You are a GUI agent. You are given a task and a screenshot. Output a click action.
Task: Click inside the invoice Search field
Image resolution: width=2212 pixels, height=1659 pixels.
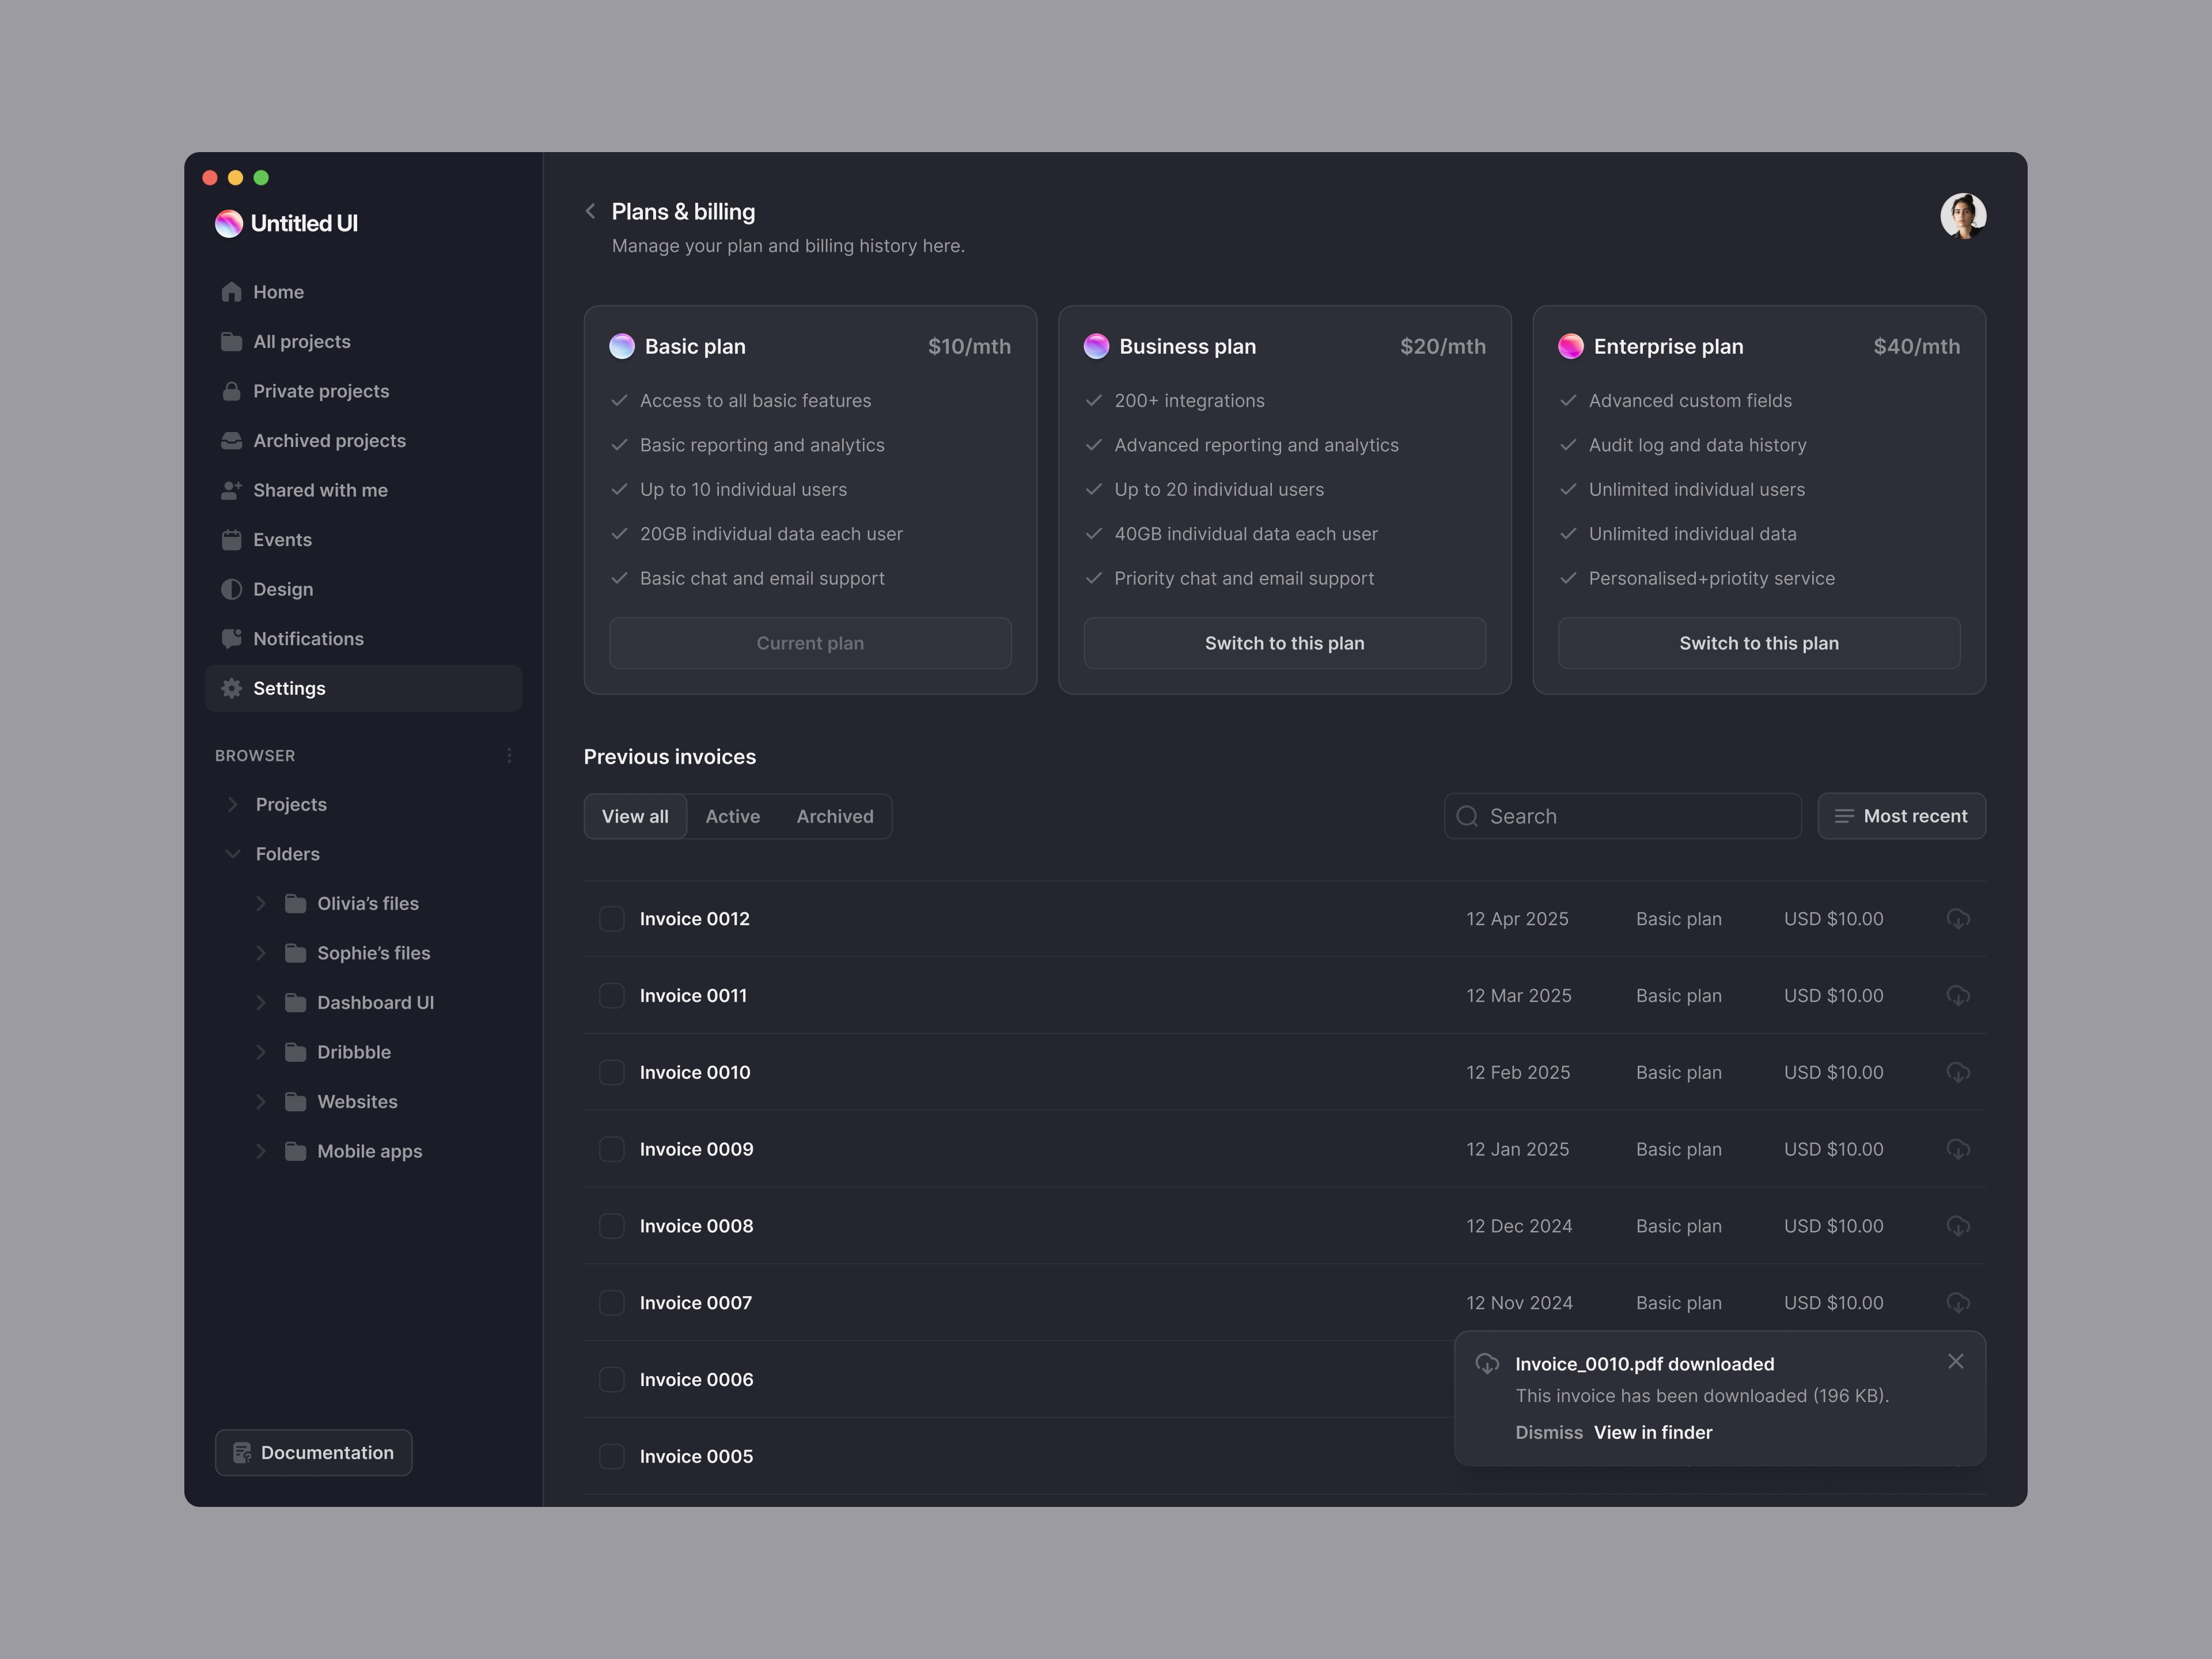[x=1620, y=816]
